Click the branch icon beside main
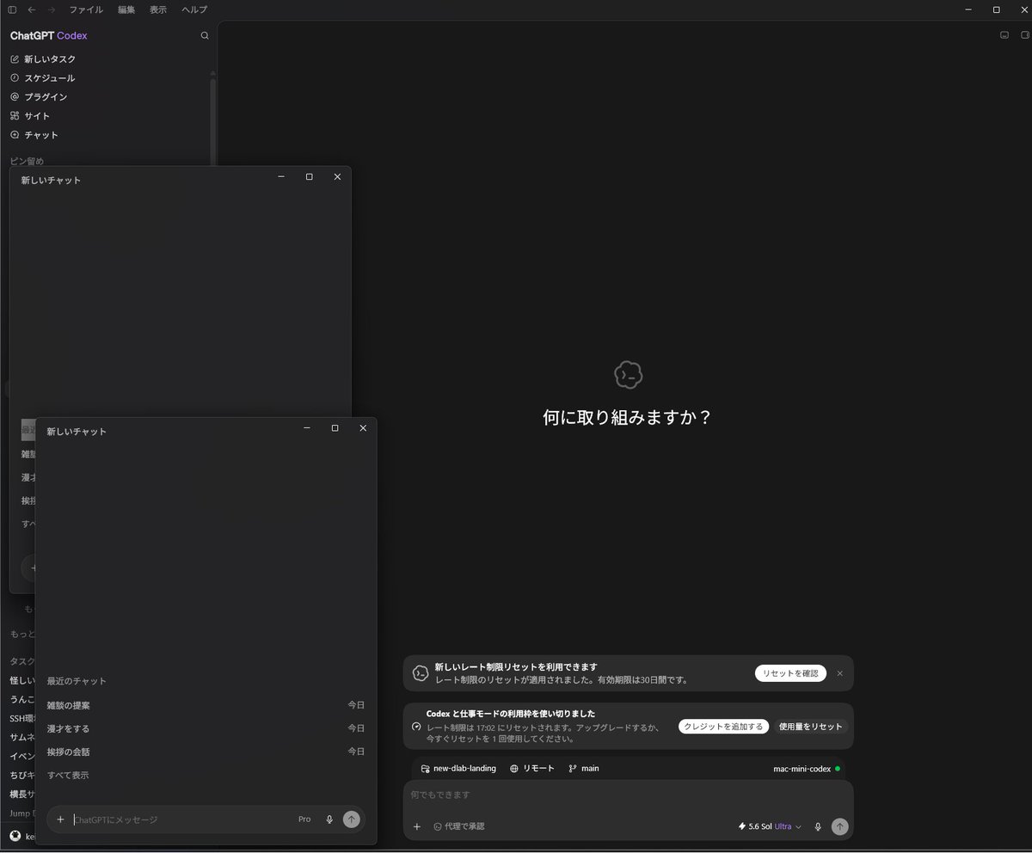Screen dimensions: 1032x853 (573, 769)
